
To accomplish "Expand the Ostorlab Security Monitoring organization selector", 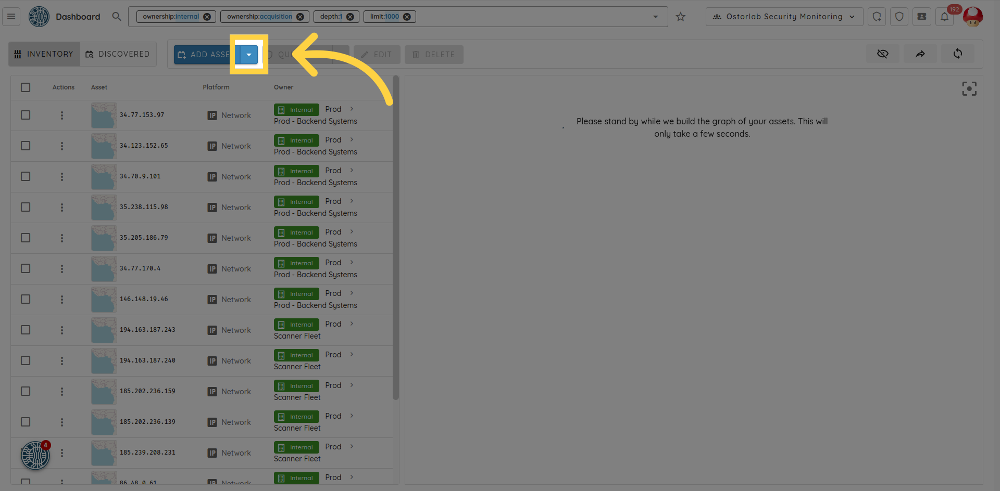I will 784,17.
